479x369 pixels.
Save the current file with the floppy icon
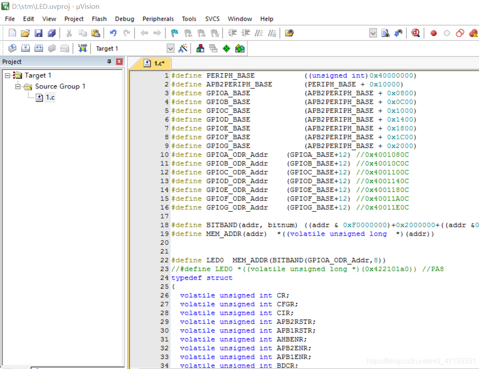[x=38, y=33]
